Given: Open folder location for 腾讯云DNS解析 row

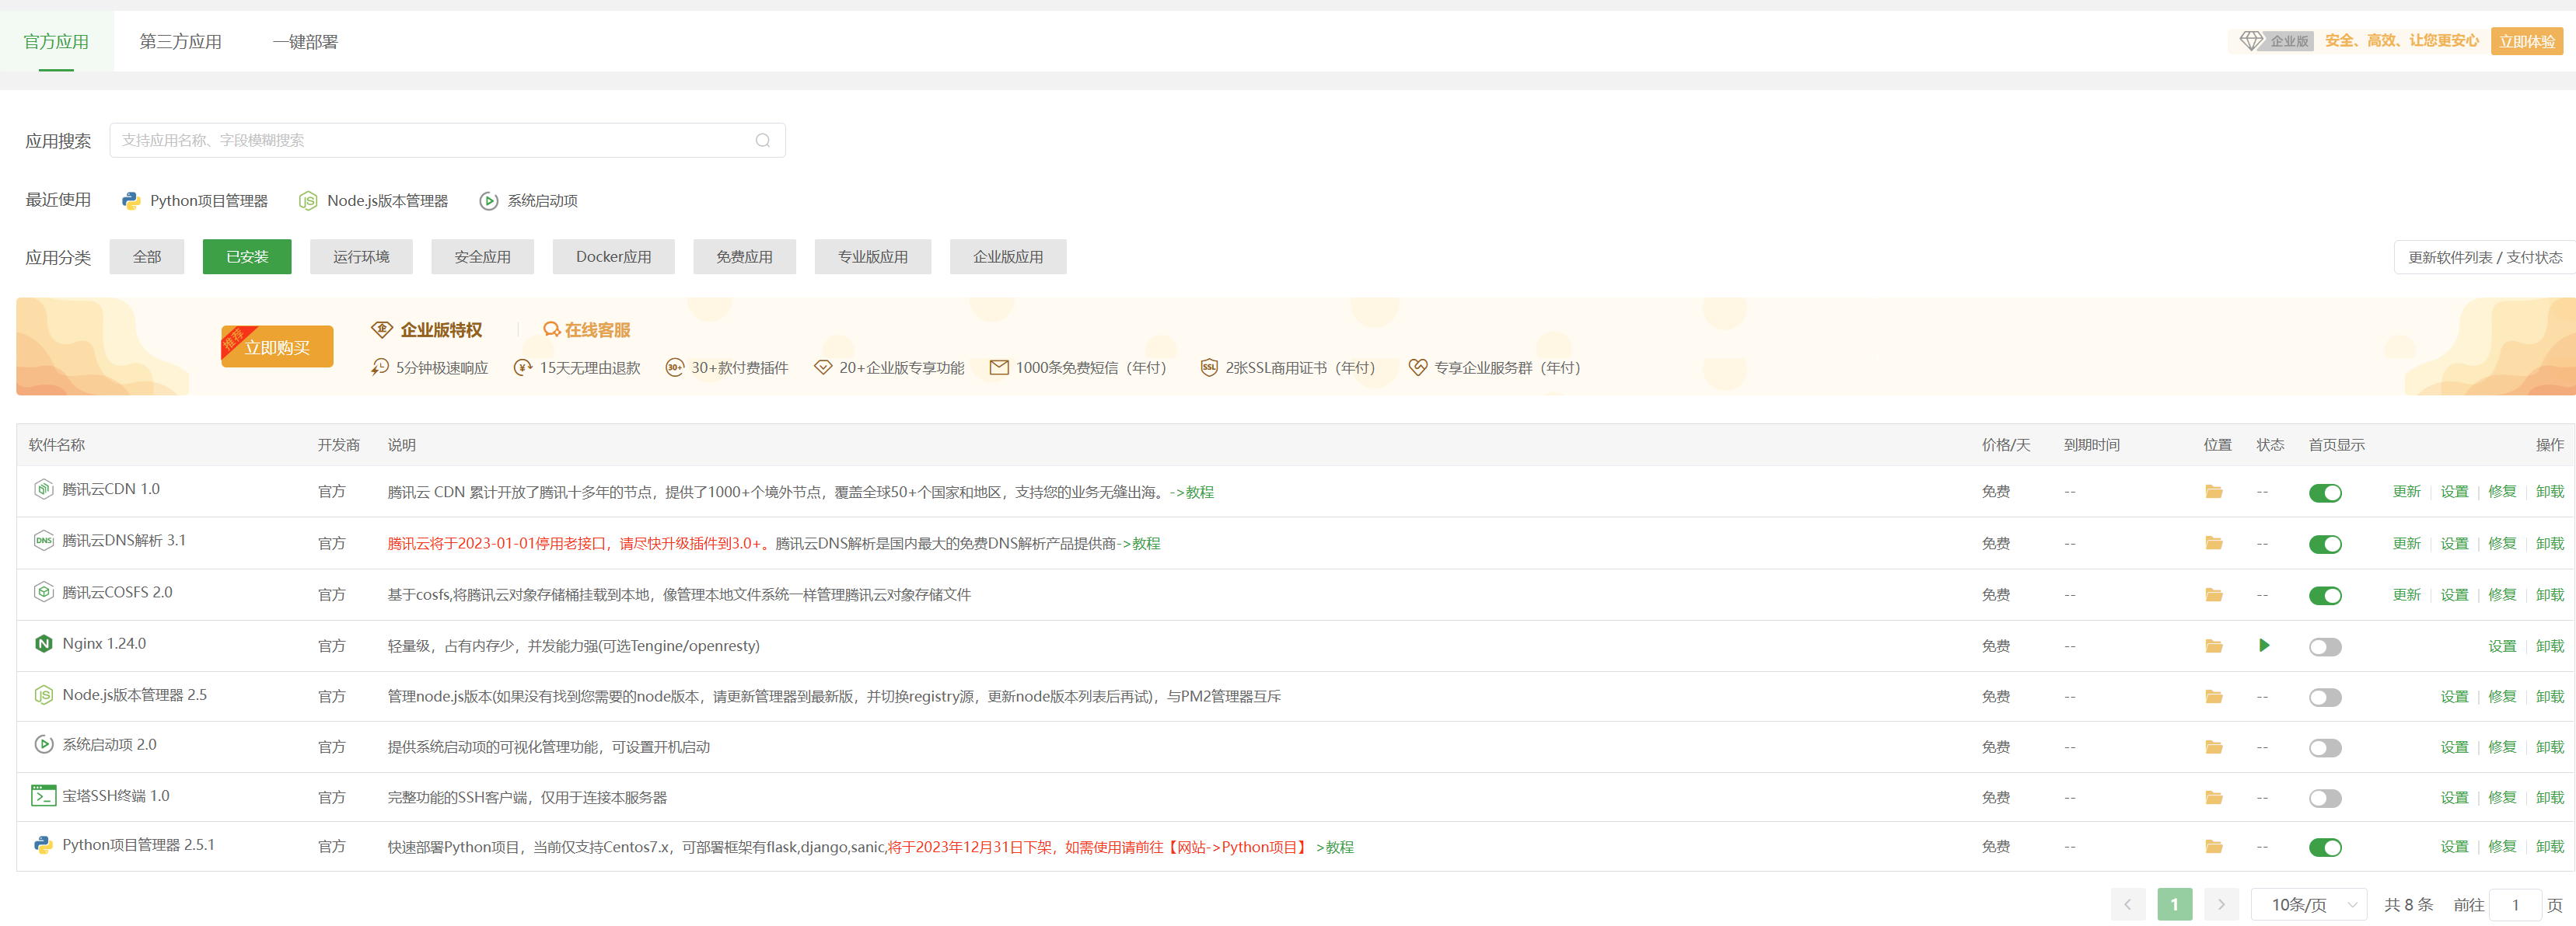Looking at the screenshot, I should pyautogui.click(x=2213, y=544).
